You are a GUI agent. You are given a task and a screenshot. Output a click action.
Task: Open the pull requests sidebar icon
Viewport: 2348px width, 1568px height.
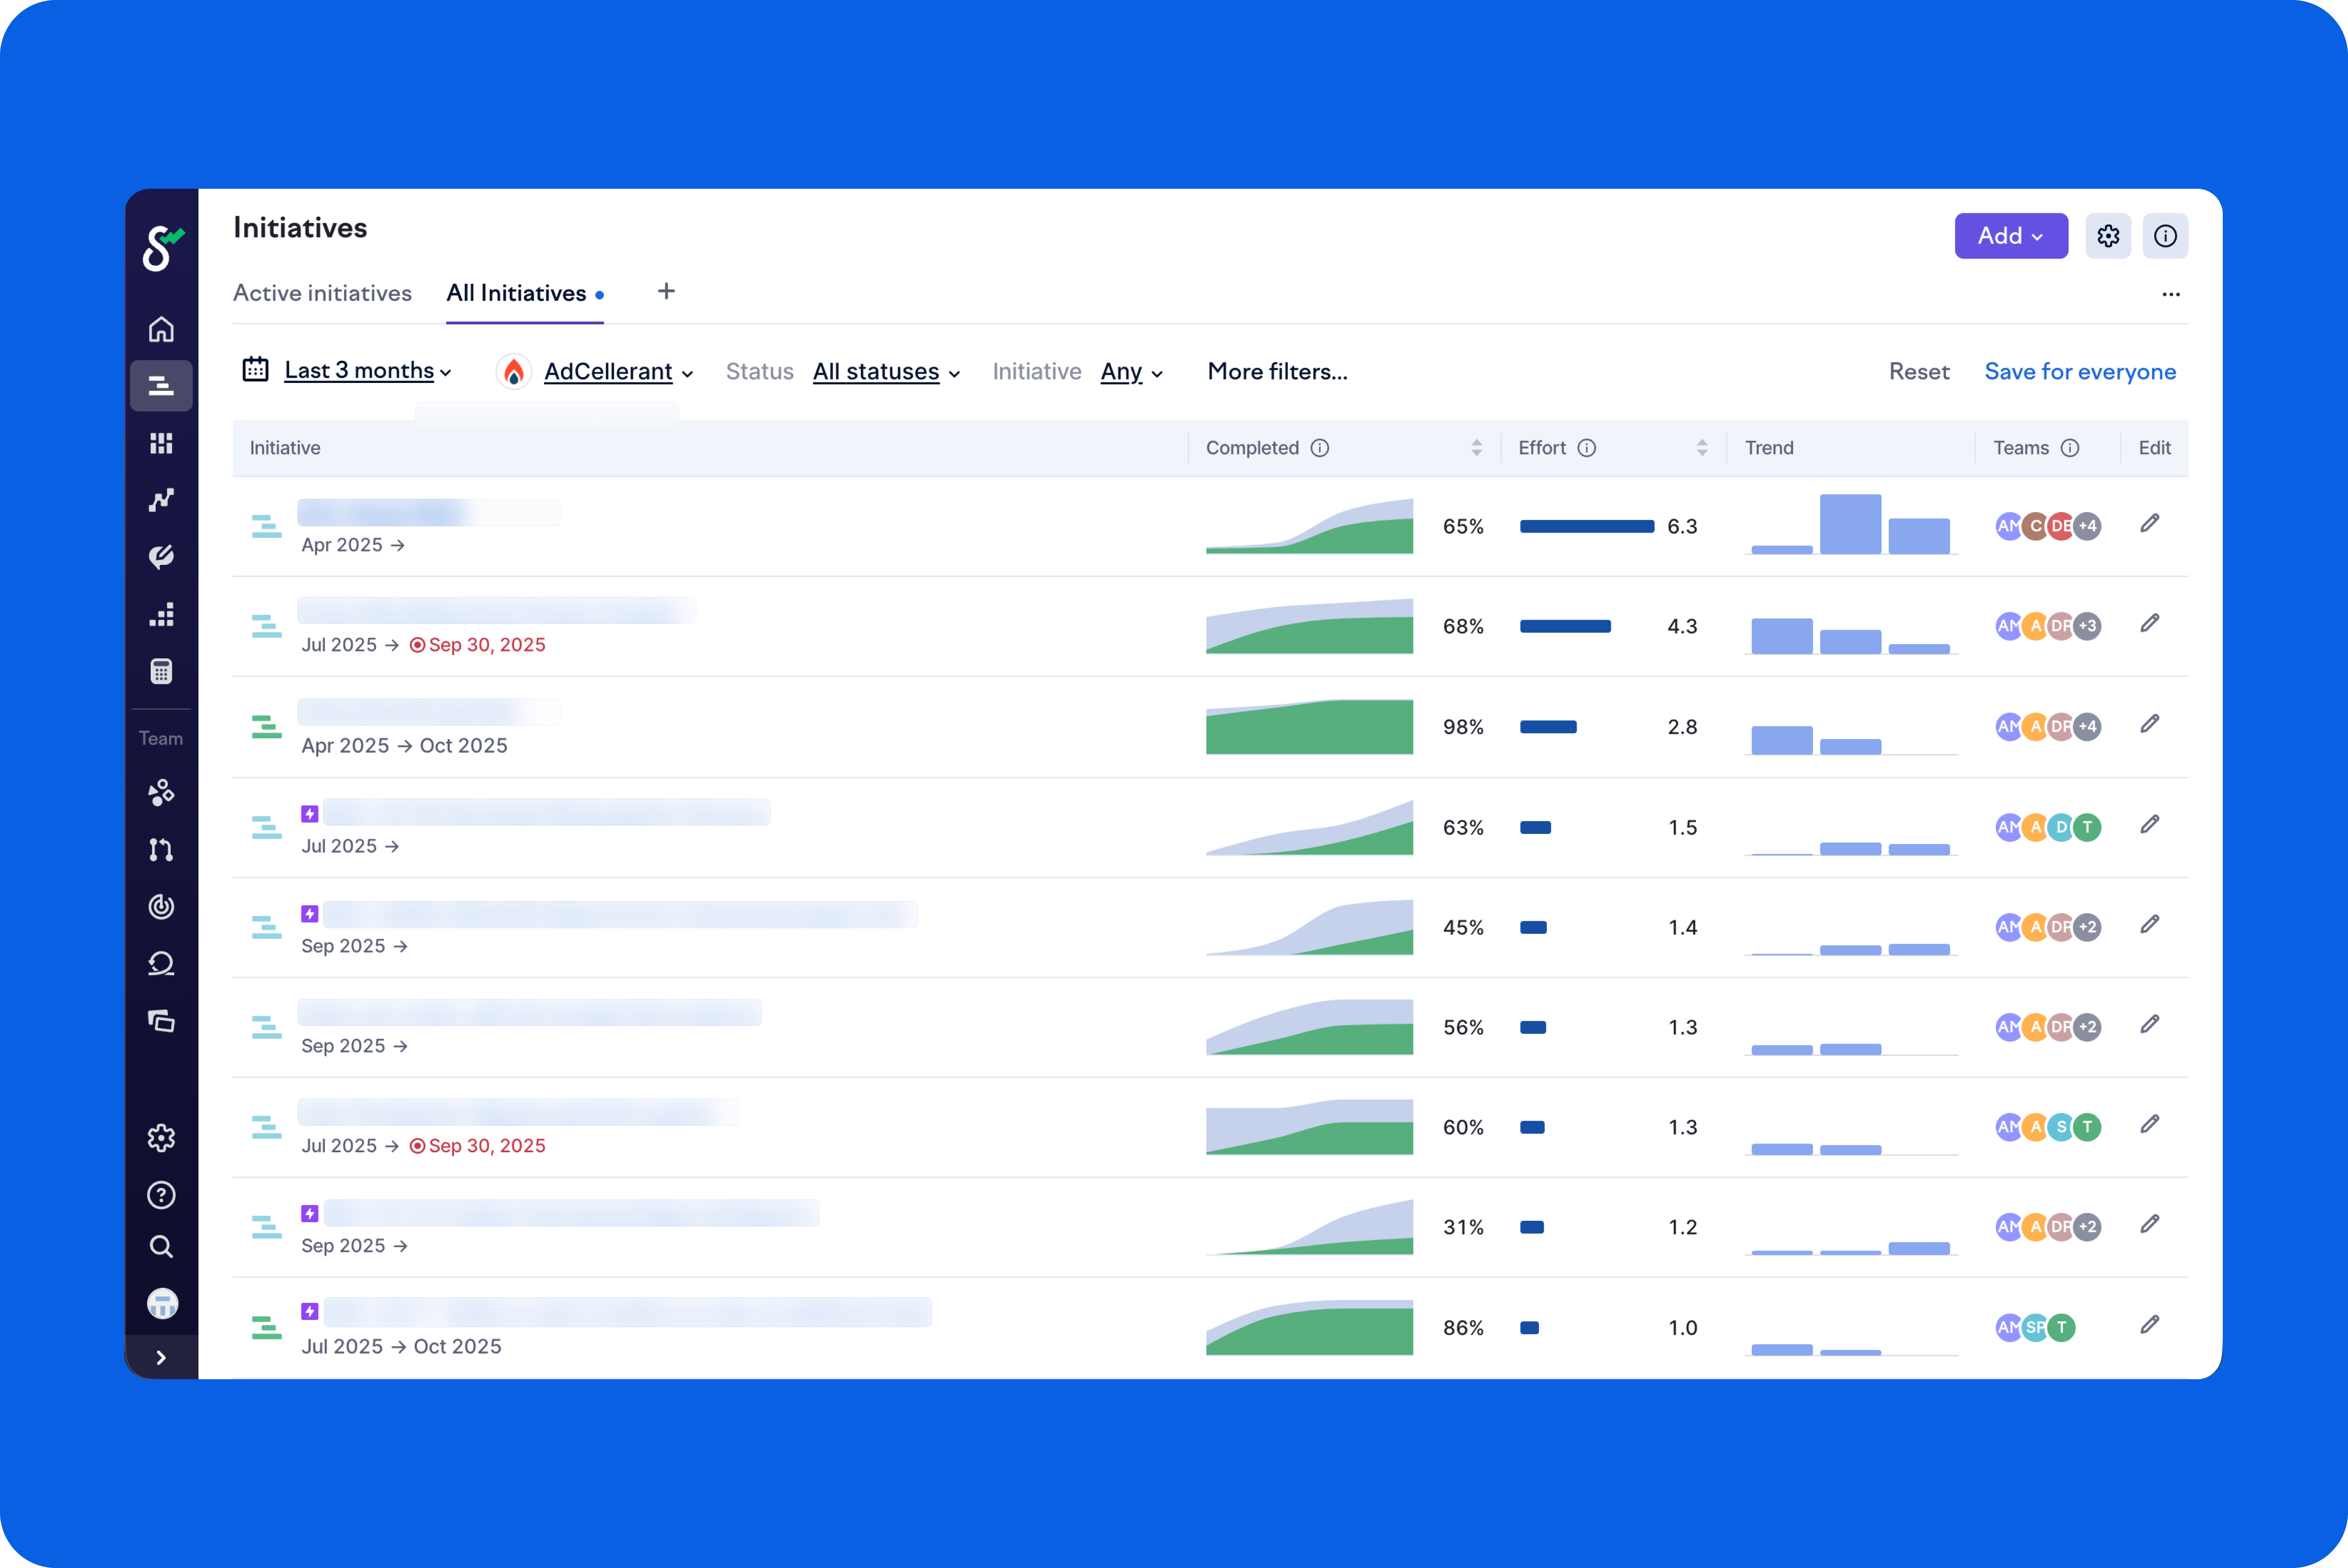(x=161, y=850)
